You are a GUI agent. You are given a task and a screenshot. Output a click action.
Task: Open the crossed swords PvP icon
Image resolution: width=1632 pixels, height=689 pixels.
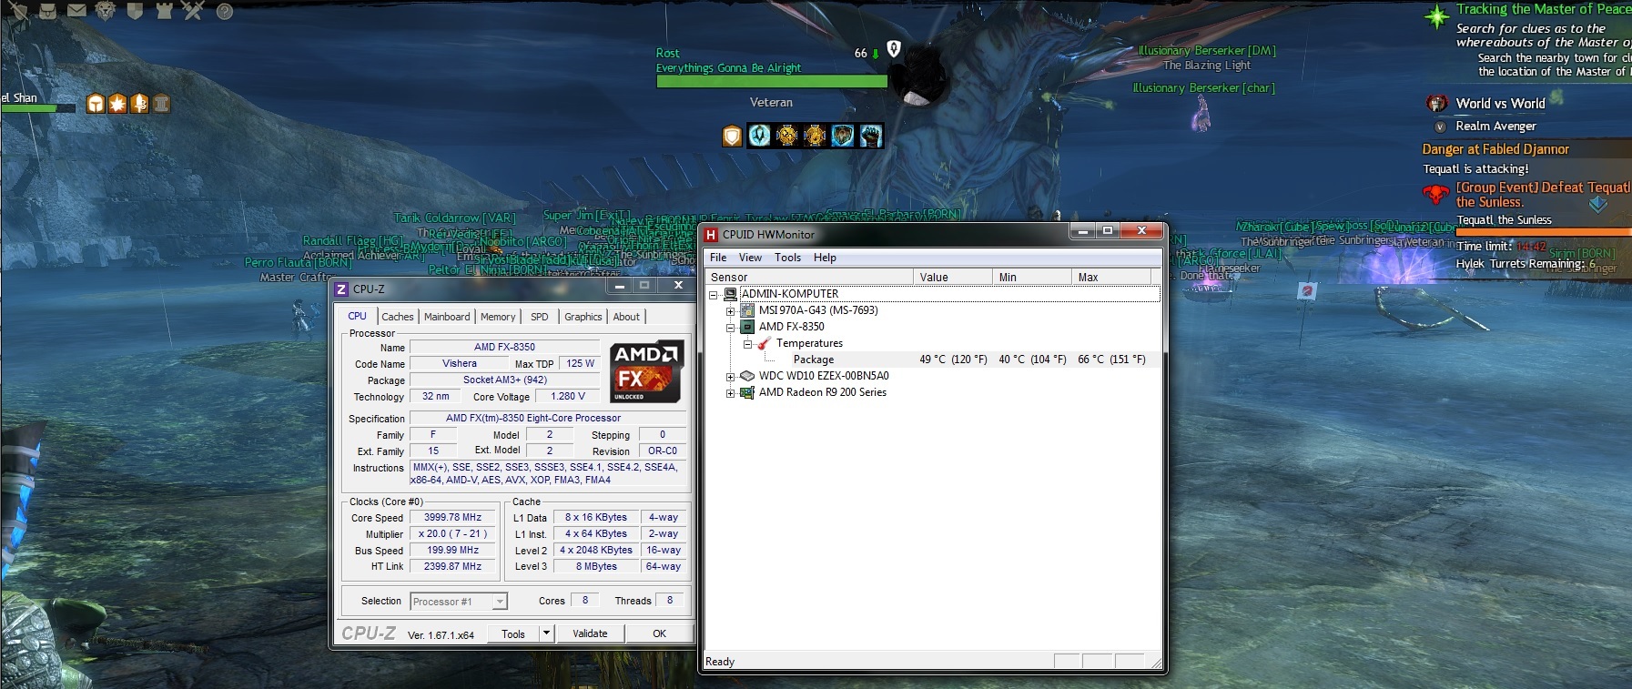click(x=193, y=11)
